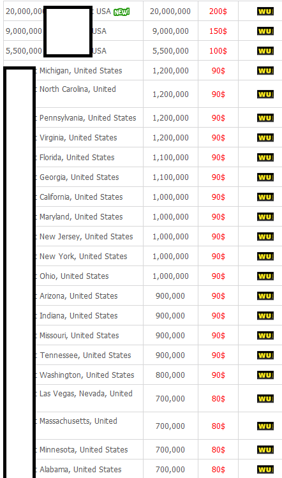Click the green NEW! badge
The height and width of the screenshot is (478, 282).
click(121, 12)
